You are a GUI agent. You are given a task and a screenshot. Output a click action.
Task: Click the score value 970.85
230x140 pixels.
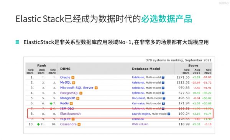184,88
